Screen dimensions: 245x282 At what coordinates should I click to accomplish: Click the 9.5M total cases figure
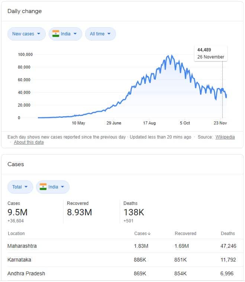pos(17,212)
